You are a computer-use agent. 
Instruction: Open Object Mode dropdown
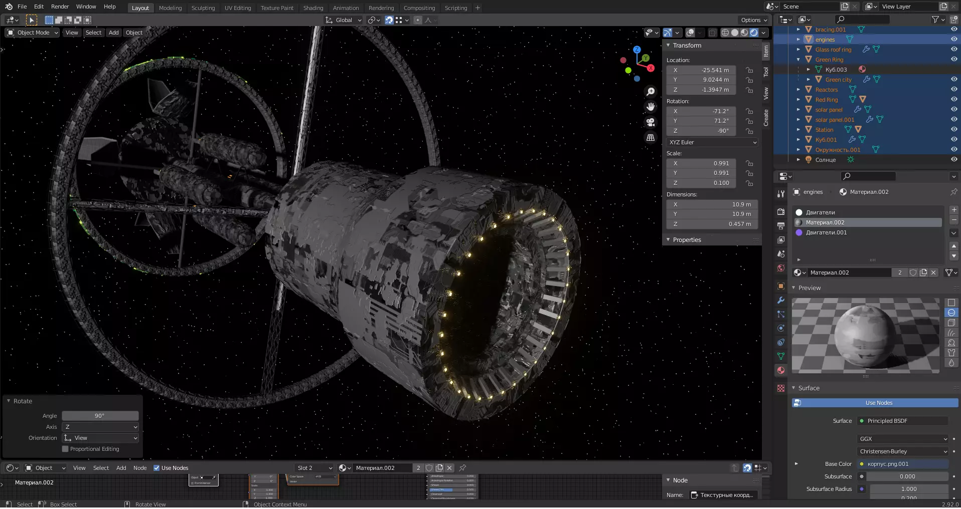click(33, 33)
